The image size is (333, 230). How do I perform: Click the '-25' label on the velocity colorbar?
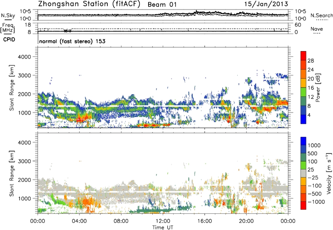(313, 178)
